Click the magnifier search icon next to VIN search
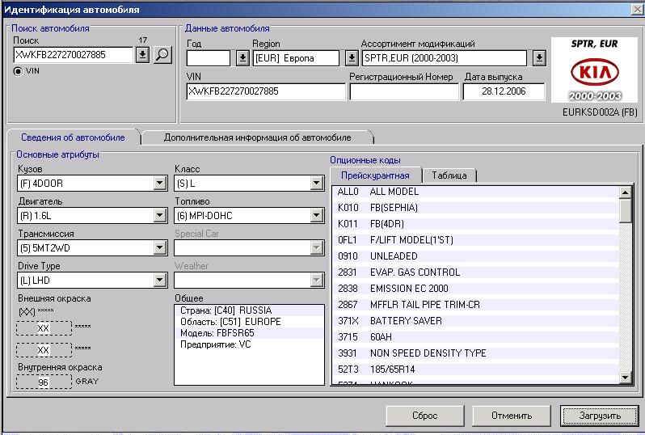645x435 pixels. pyautogui.click(x=162, y=55)
